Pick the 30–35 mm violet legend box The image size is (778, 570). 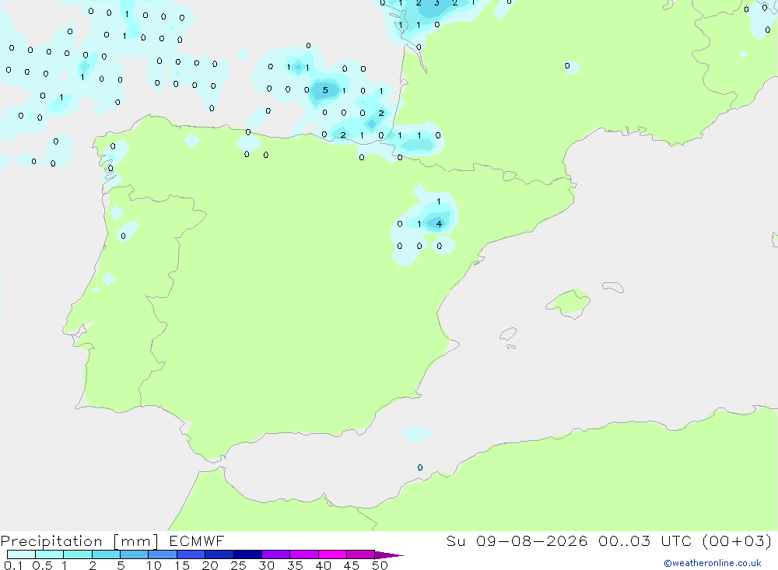coord(275,554)
